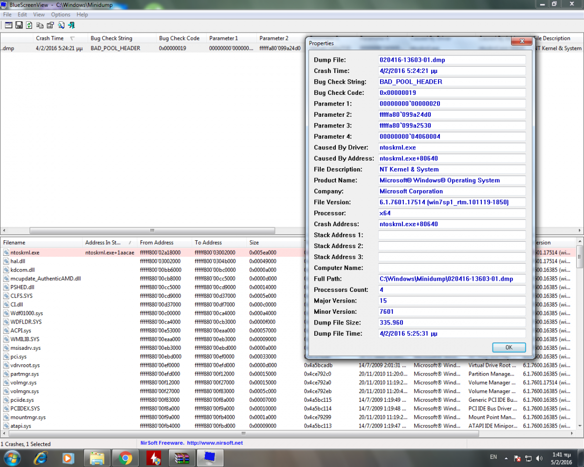This screenshot has width=584, height=467.
Task: Click the Properties toolbar icon
Action: (50, 25)
